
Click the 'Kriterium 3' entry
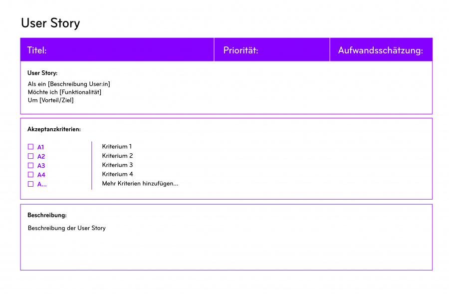(117, 165)
